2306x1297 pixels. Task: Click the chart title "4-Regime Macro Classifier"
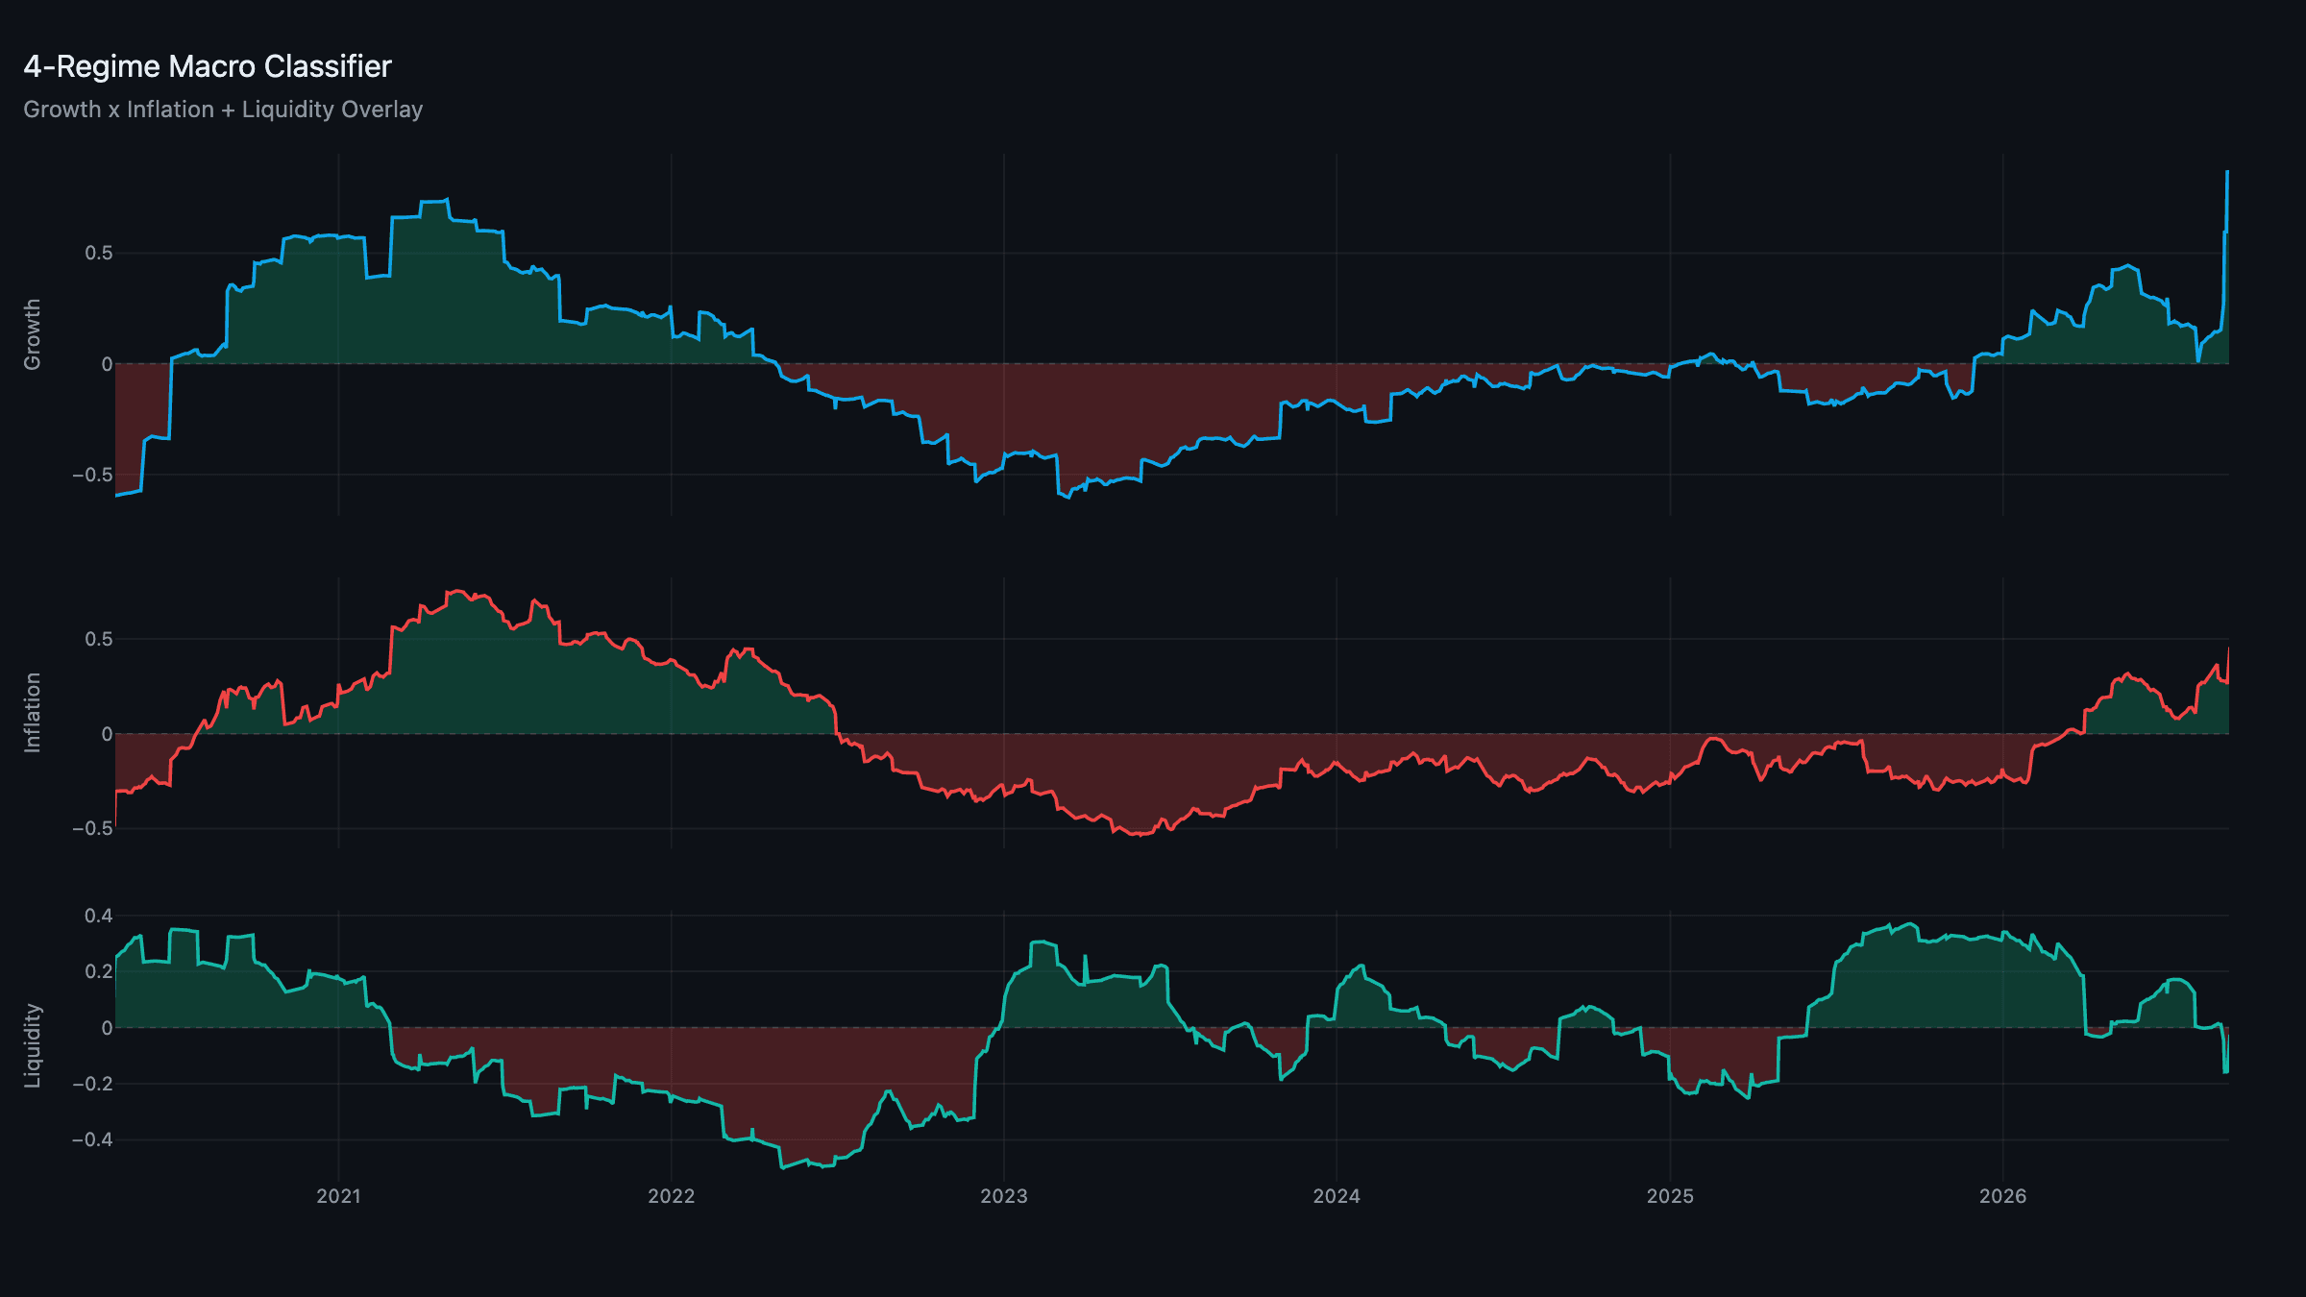(208, 66)
